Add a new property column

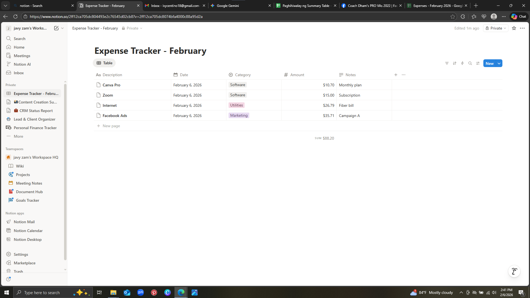click(396, 75)
